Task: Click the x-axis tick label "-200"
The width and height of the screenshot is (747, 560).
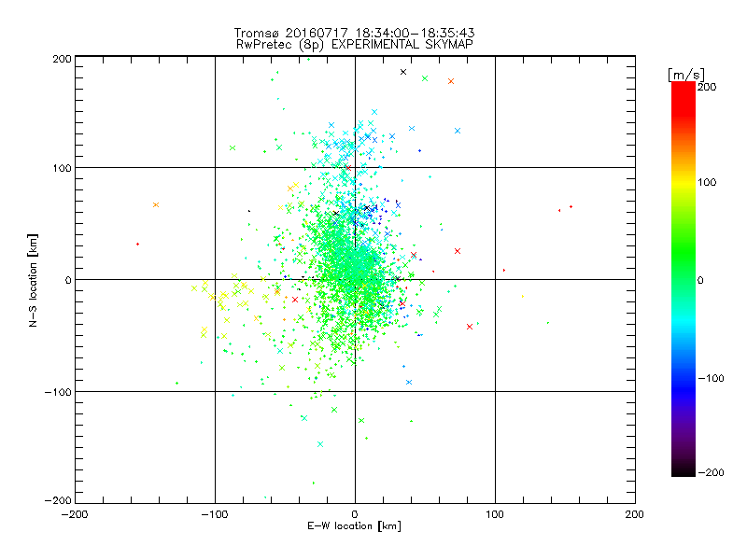Action: click(x=75, y=514)
